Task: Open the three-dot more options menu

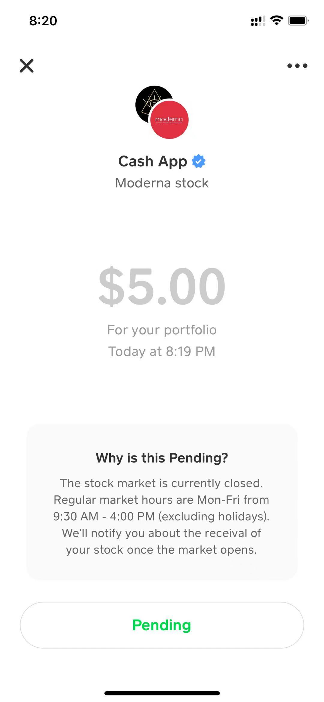Action: click(x=297, y=66)
